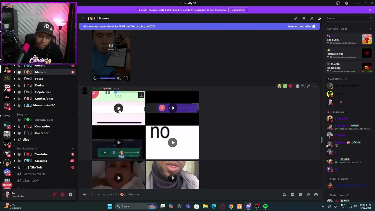The image size is (375, 211).
Task: Open the Comandos channel
Action: click(x=45, y=126)
